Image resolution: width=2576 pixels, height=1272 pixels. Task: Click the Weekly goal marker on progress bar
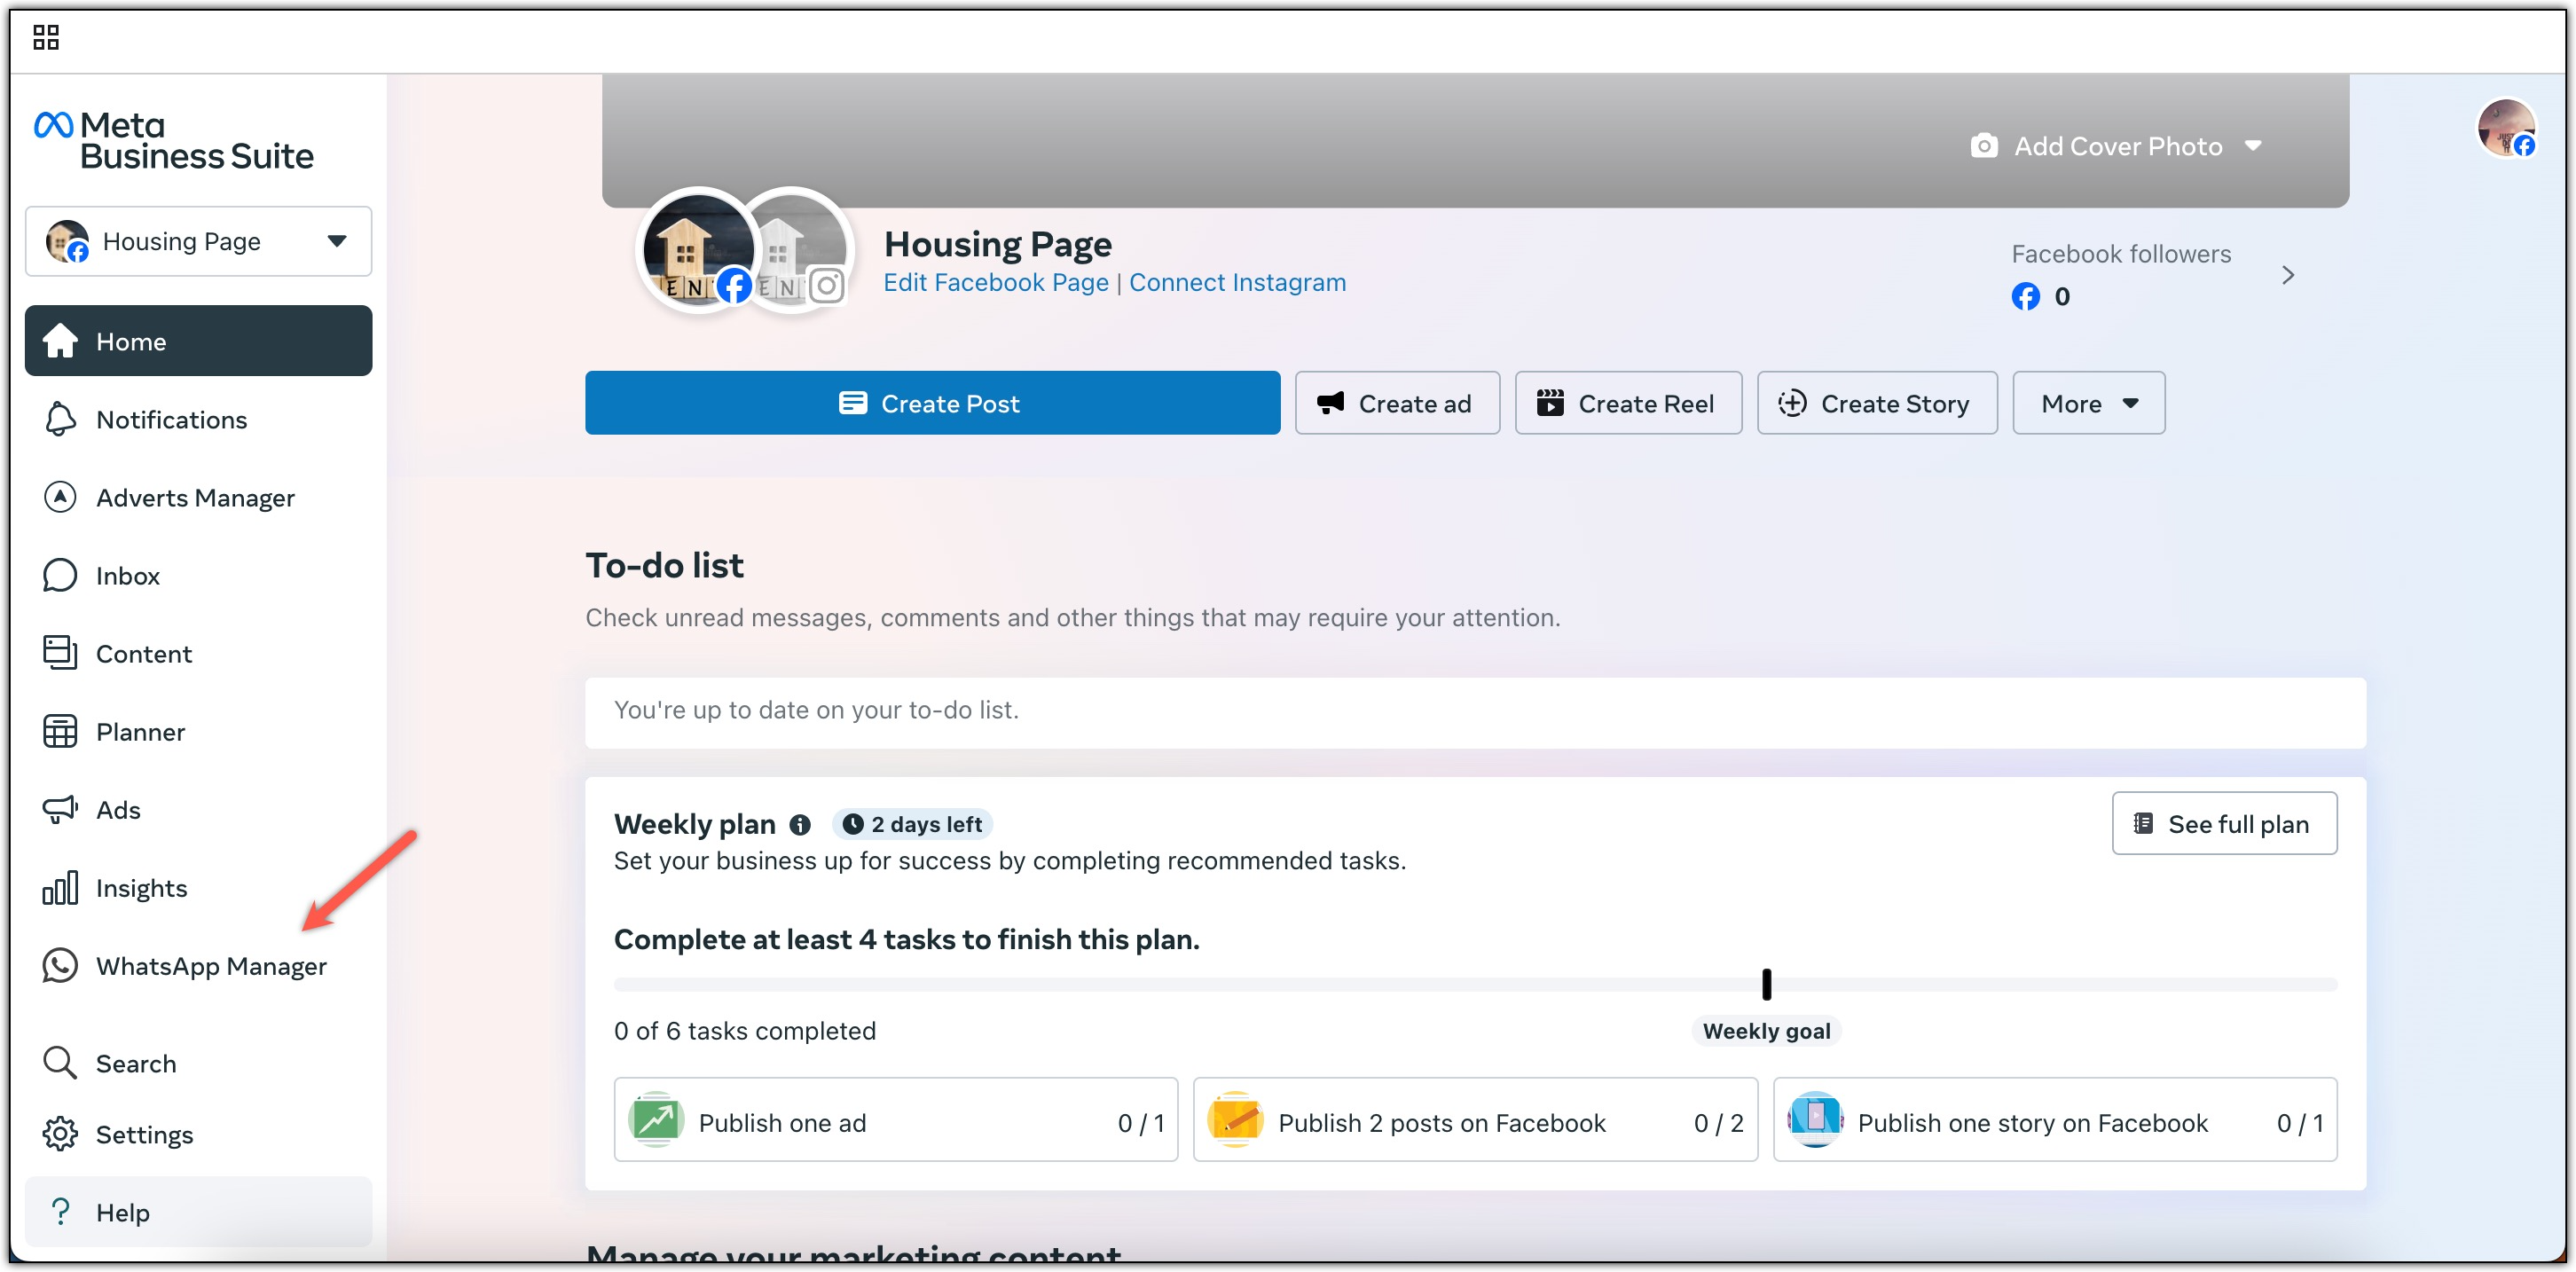click(1766, 984)
